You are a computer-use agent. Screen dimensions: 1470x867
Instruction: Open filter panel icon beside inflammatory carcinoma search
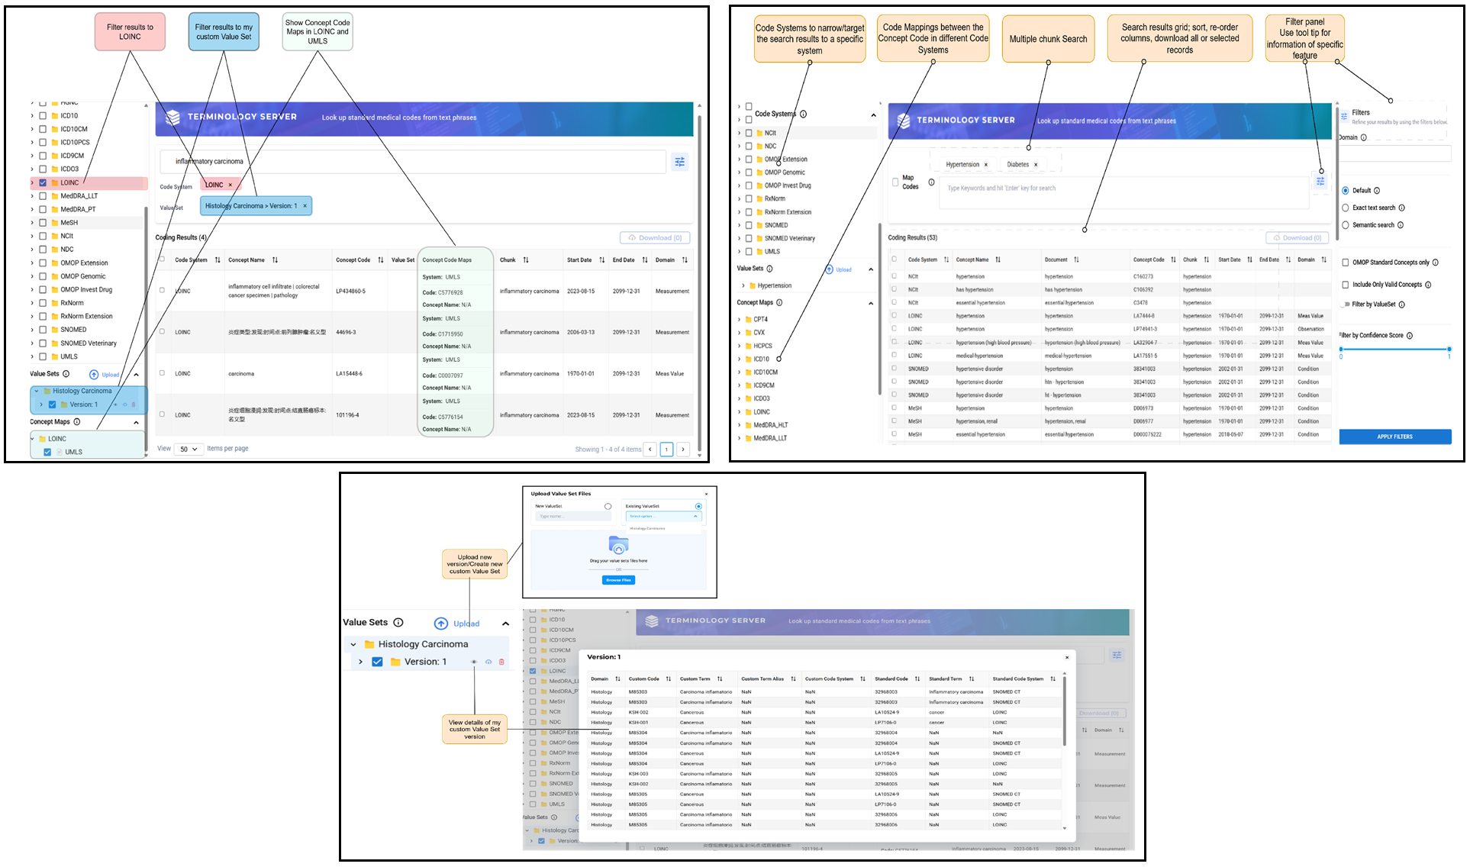(x=680, y=162)
